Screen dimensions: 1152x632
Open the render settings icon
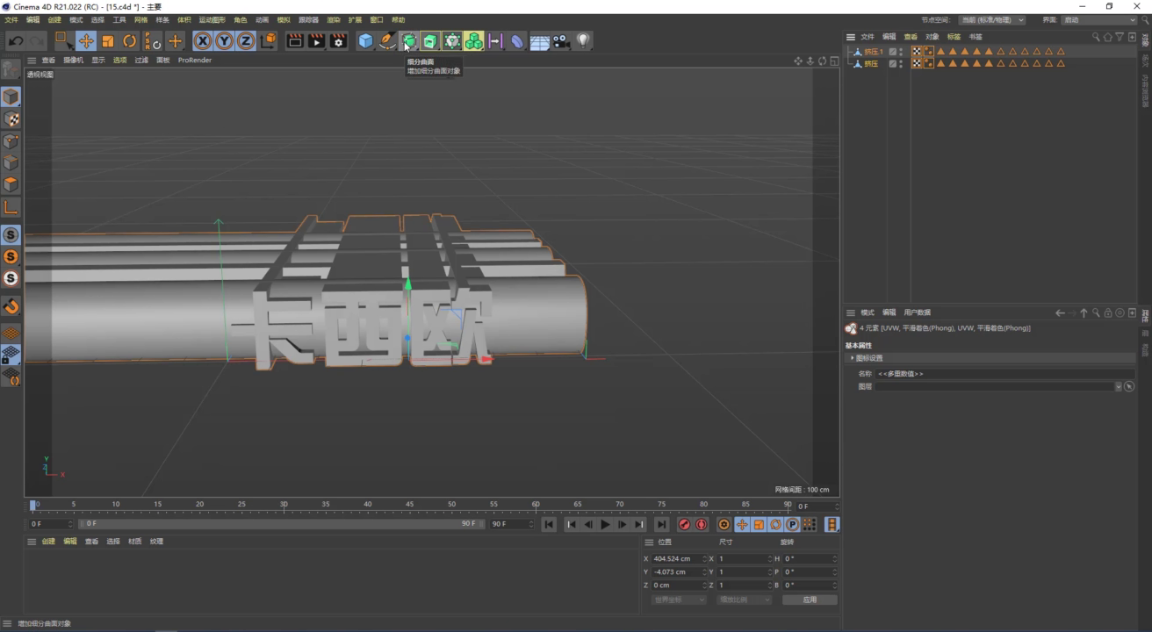[338, 40]
